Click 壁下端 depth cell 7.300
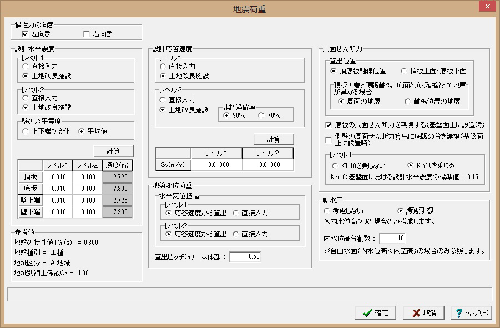This screenshot has width=500, height=328. click(x=117, y=212)
